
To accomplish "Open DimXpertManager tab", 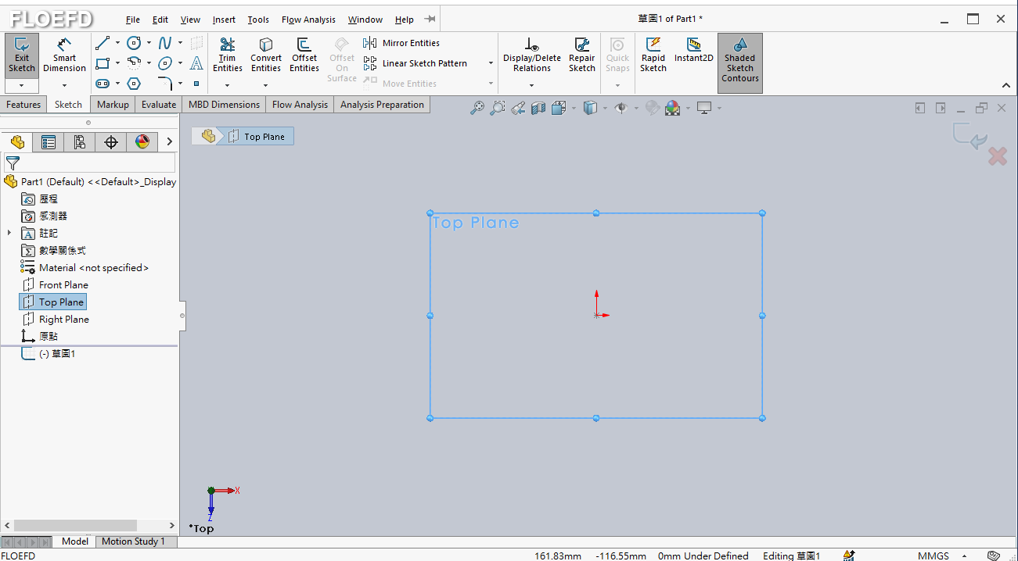I will point(111,141).
